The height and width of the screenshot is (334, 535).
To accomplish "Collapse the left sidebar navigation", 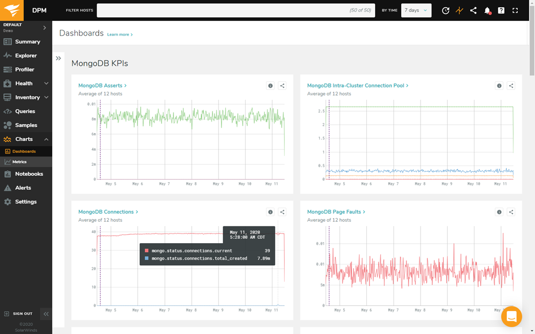I will pyautogui.click(x=46, y=314).
